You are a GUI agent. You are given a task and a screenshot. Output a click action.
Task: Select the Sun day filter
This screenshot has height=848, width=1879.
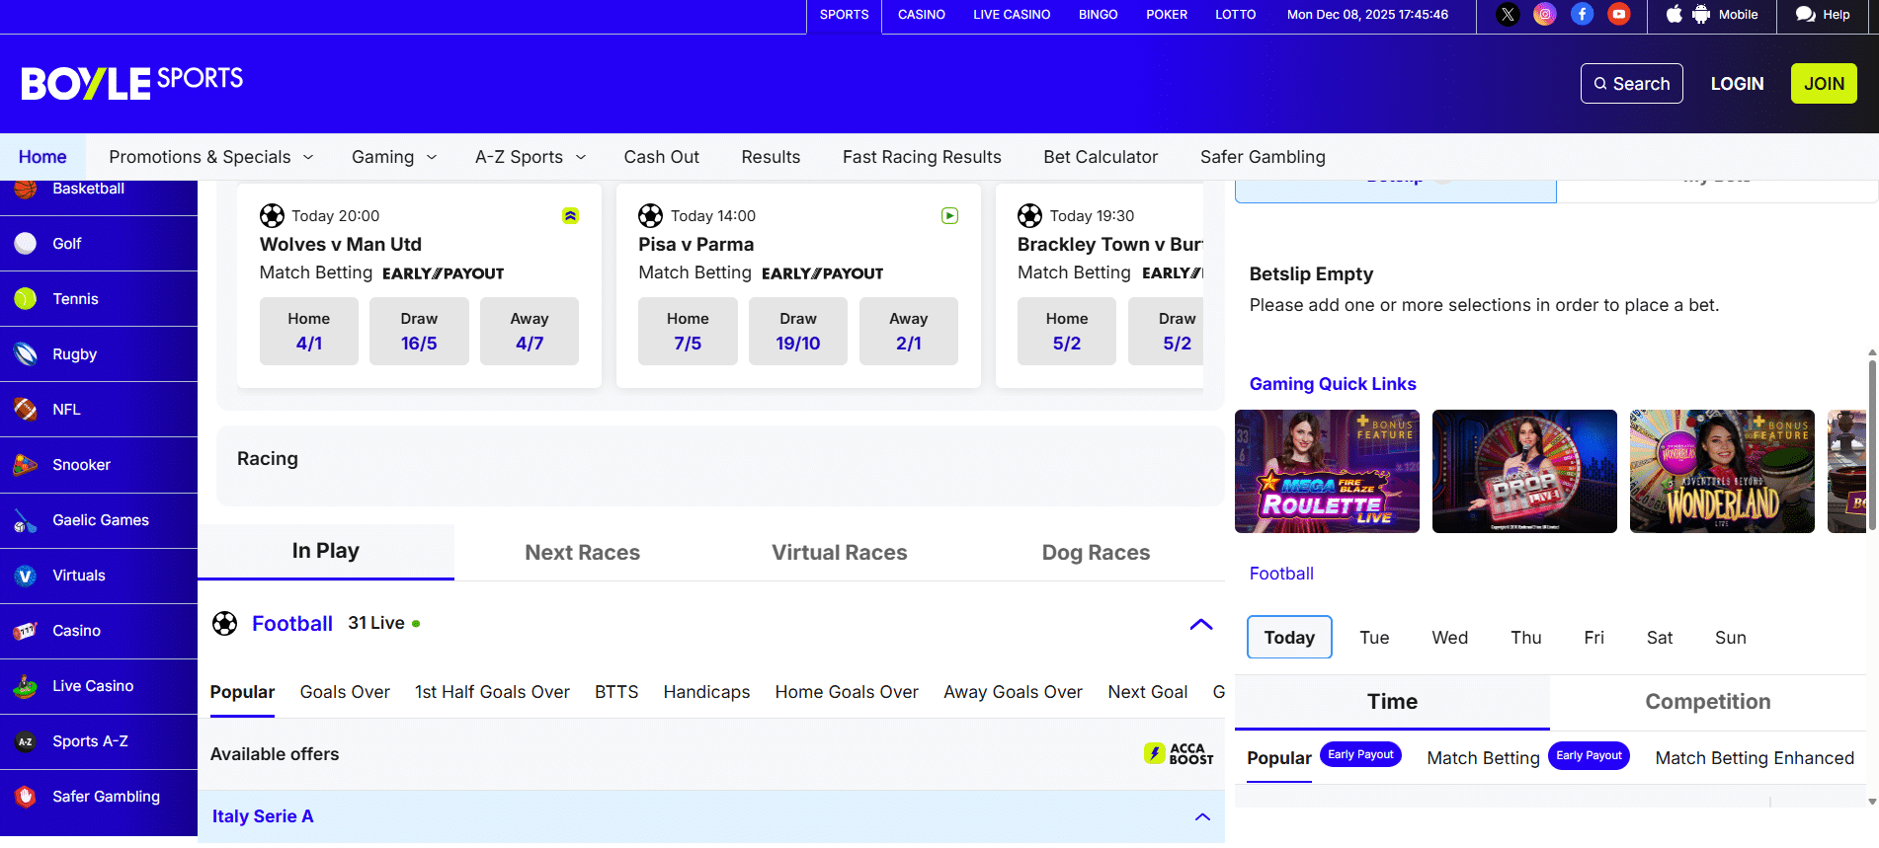click(x=1730, y=638)
